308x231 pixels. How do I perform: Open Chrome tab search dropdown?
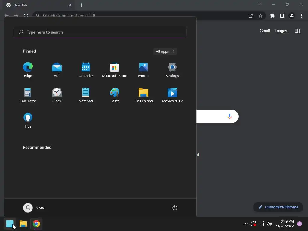(x=260, y=4)
